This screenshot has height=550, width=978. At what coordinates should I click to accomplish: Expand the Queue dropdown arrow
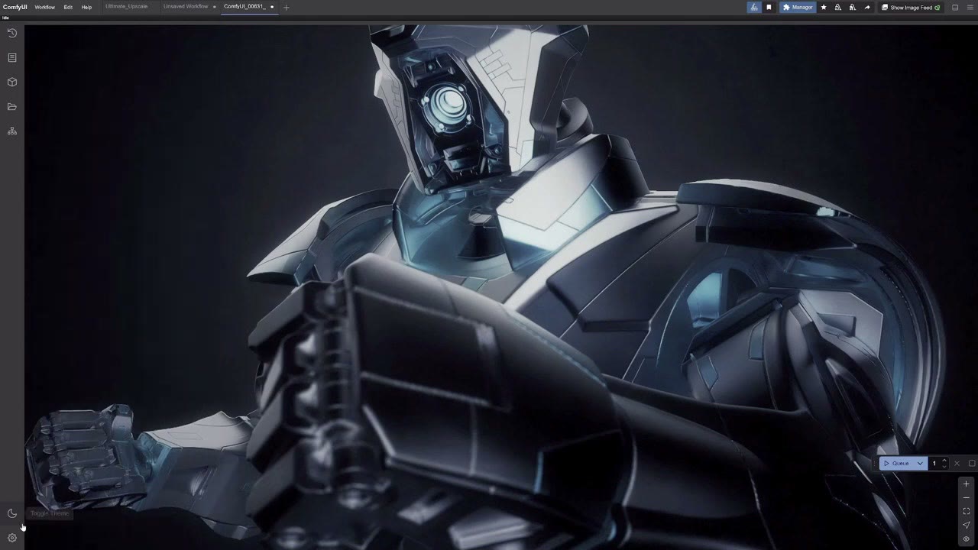(920, 463)
